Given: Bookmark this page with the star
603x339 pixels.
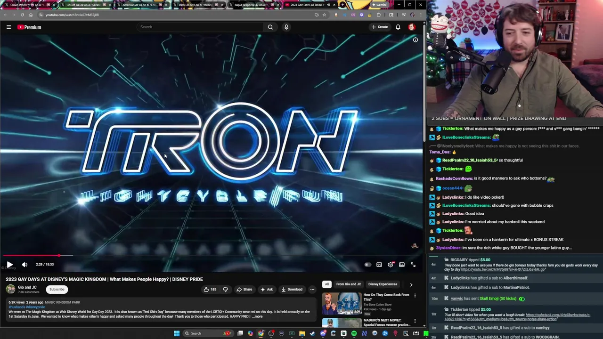Looking at the screenshot, I should 324,15.
